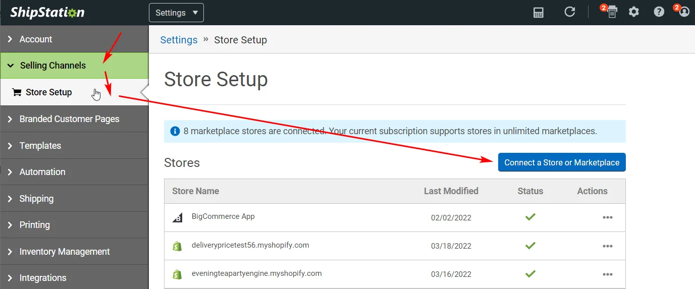Open the rate calculator icon

click(539, 13)
